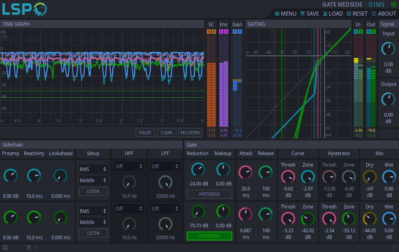Toggle the teal square under Out
The width and height of the screenshot is (399, 252).
pyautogui.click(x=369, y=32)
